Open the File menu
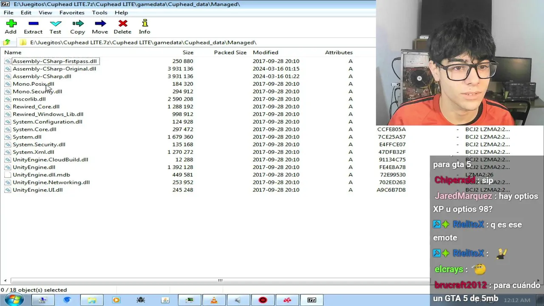The width and height of the screenshot is (544, 306). pos(8,13)
